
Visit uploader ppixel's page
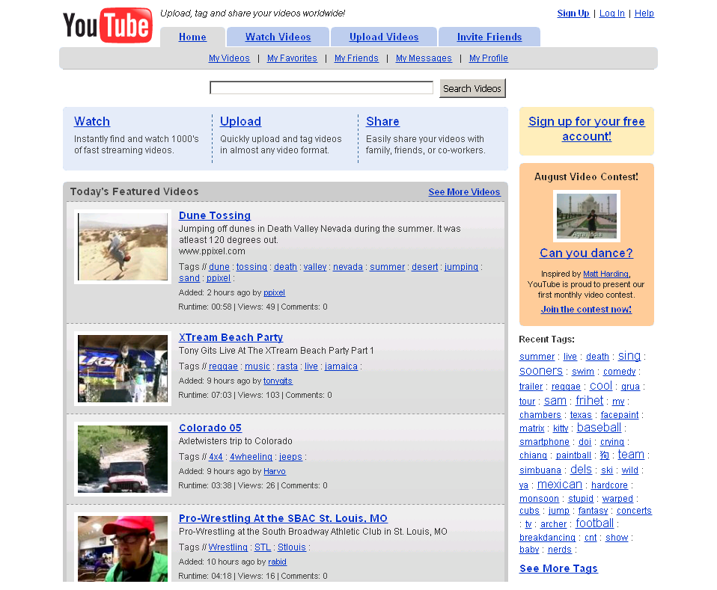(x=274, y=292)
